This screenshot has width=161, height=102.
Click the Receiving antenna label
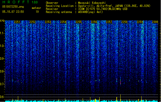tap(59, 12)
